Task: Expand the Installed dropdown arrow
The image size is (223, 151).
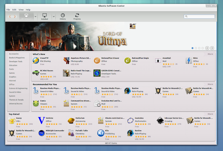Action: [54, 16]
